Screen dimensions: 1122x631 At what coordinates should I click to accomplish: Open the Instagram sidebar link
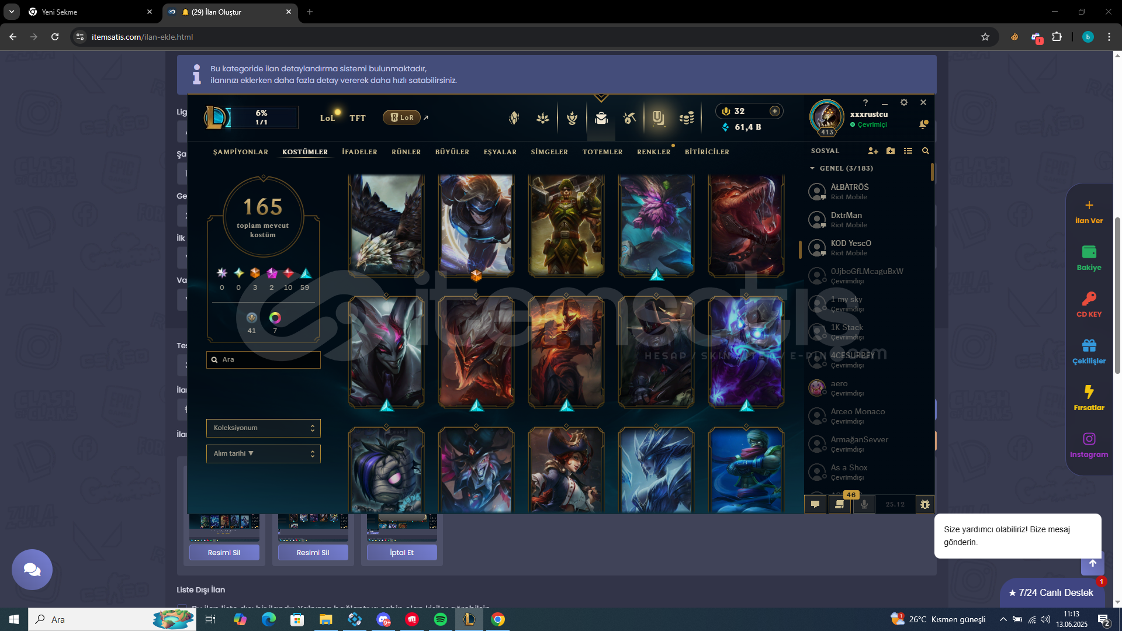pos(1089,445)
